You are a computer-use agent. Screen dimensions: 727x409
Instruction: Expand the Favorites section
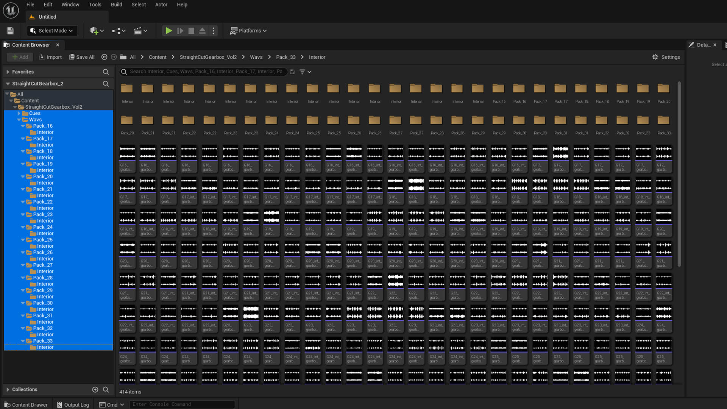[8, 72]
